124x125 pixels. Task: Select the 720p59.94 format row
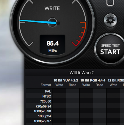[75, 106]
